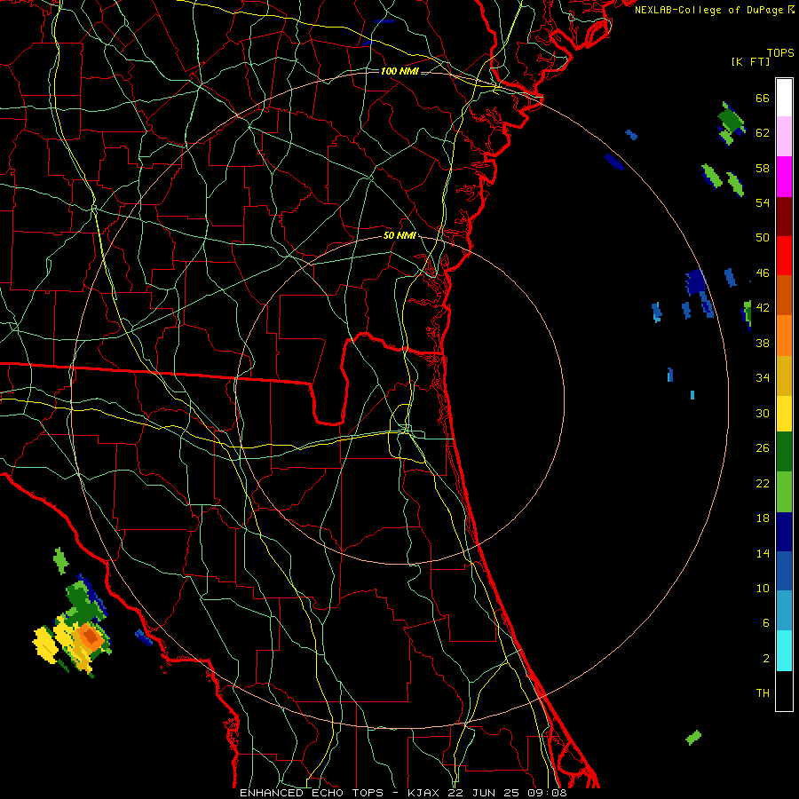Screen dimensions: 799x799
Task: Click the legend value 14
Action: pos(763,554)
